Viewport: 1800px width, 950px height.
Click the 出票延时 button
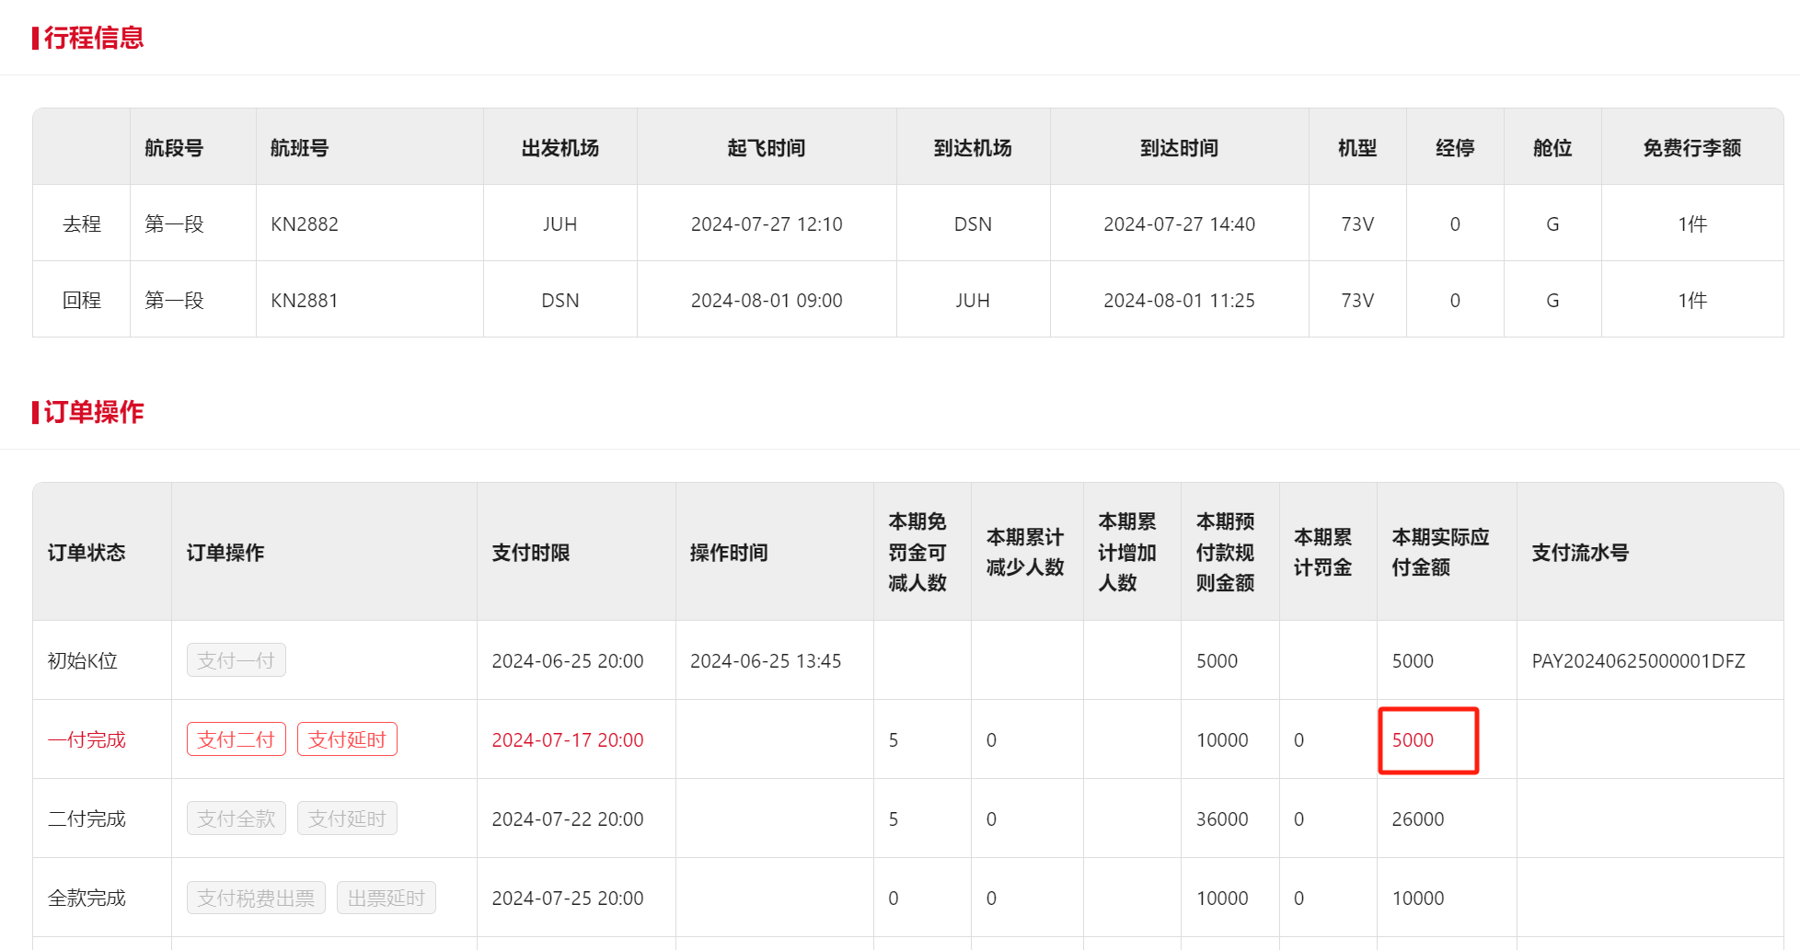coord(386,898)
